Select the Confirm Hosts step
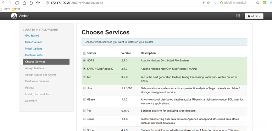272x131 pixels. (x=34, y=55)
